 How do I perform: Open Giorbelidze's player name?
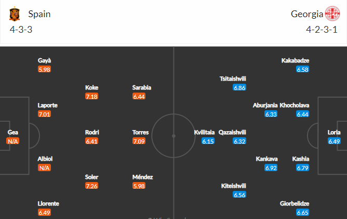295,203
